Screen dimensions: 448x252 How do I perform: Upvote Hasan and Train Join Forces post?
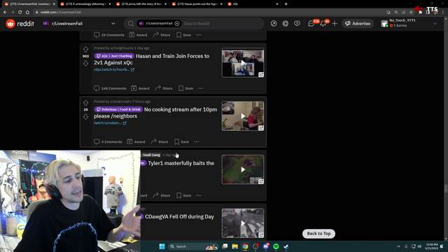tap(85, 49)
